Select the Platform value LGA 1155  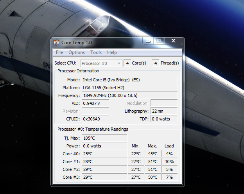(x=130, y=88)
